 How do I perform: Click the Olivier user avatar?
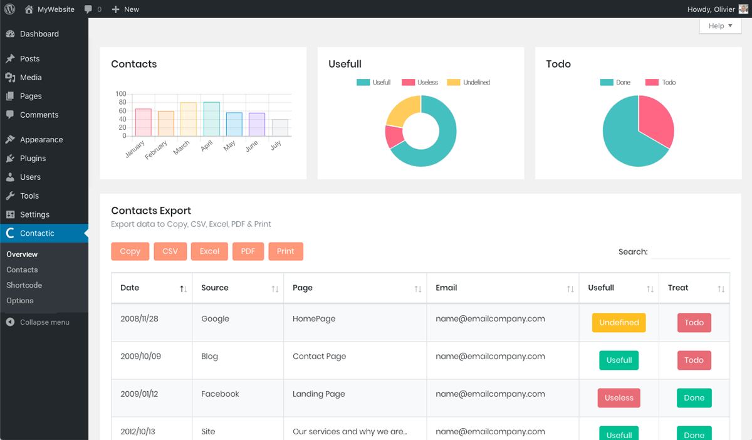(x=743, y=9)
